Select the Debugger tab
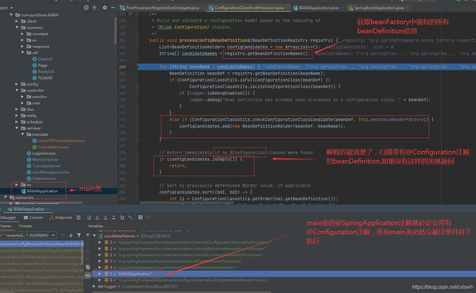Screen dimensions: 476x293 8,218
